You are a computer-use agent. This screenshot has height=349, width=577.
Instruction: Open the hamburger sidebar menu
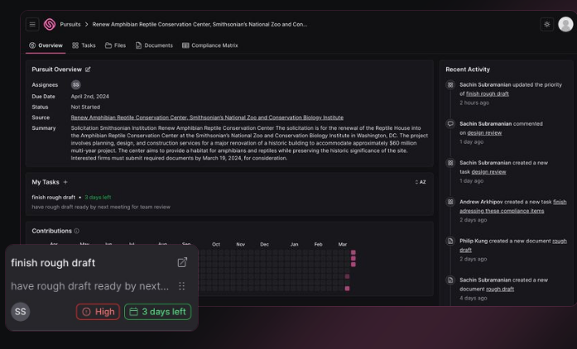pos(32,25)
